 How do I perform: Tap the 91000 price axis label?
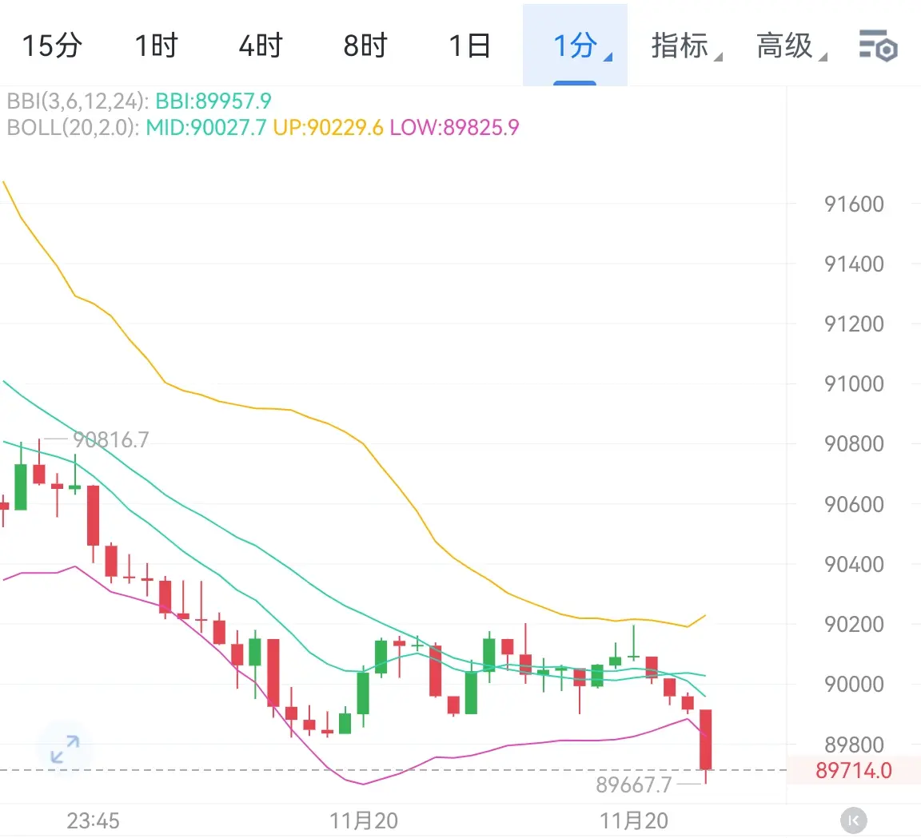(x=854, y=383)
